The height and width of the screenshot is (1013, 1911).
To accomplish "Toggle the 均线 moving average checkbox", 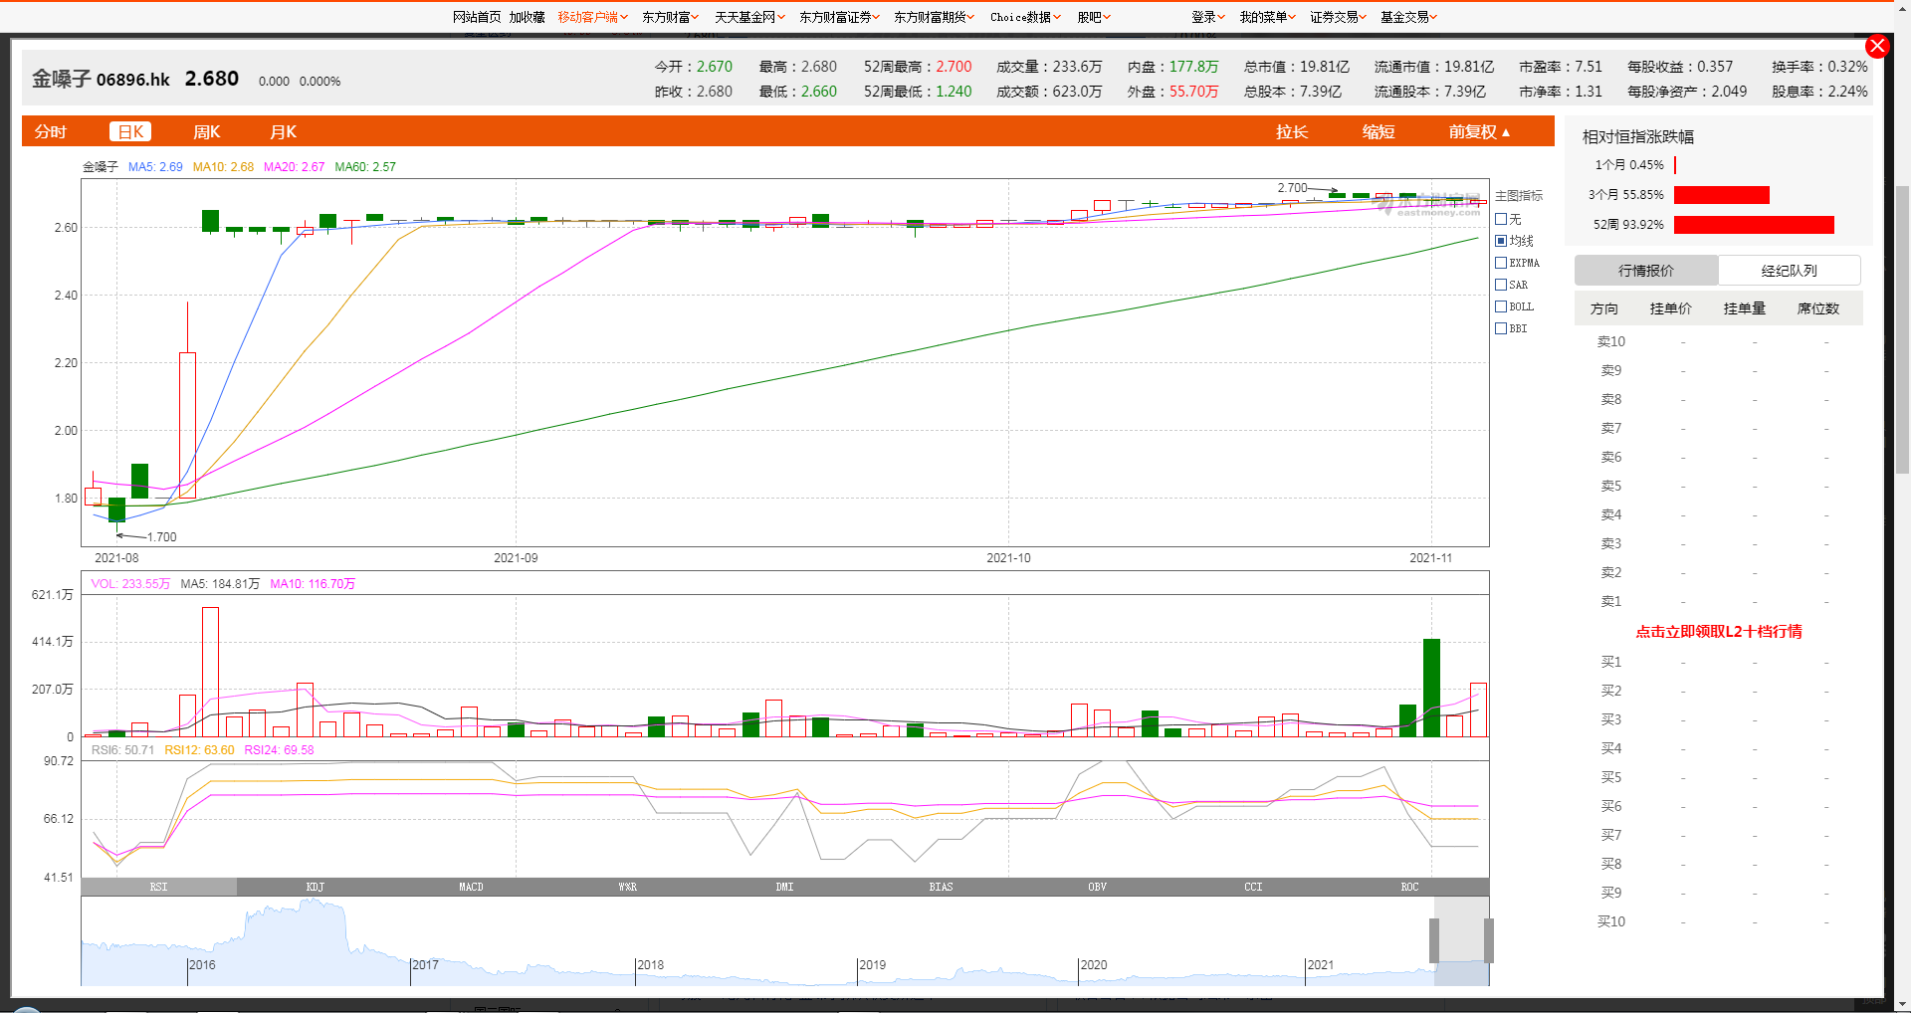I will click(x=1501, y=241).
